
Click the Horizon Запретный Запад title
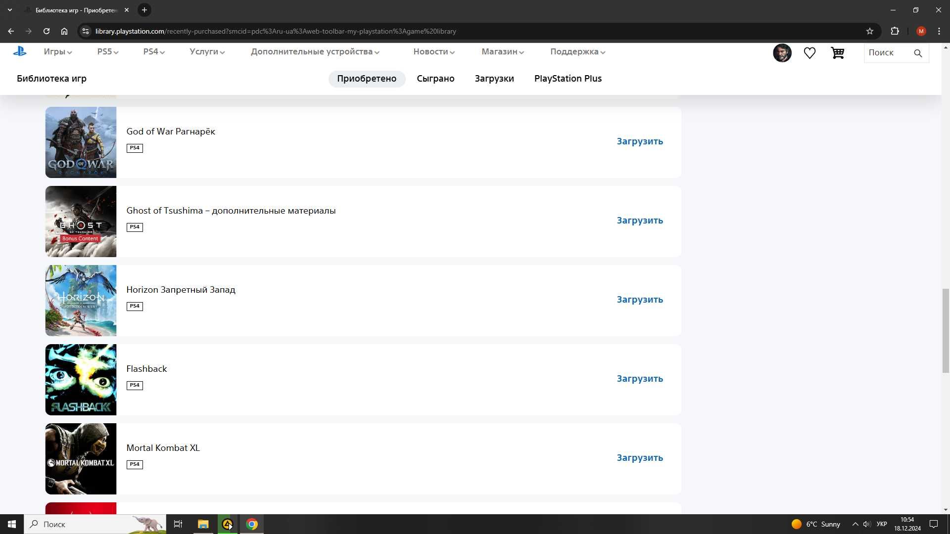tap(181, 290)
